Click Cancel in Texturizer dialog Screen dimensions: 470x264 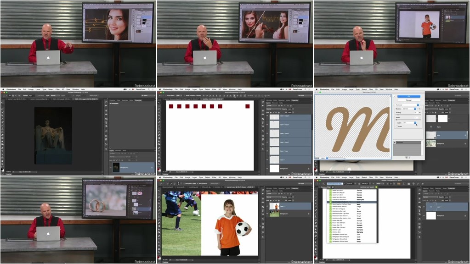(x=408, y=100)
